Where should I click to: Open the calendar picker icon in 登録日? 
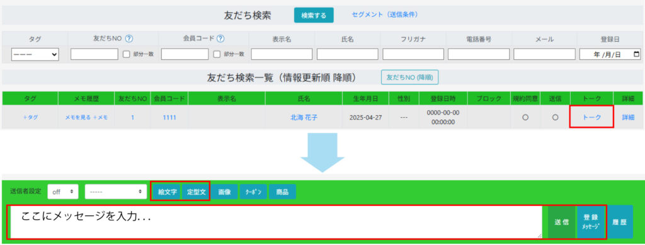point(636,54)
